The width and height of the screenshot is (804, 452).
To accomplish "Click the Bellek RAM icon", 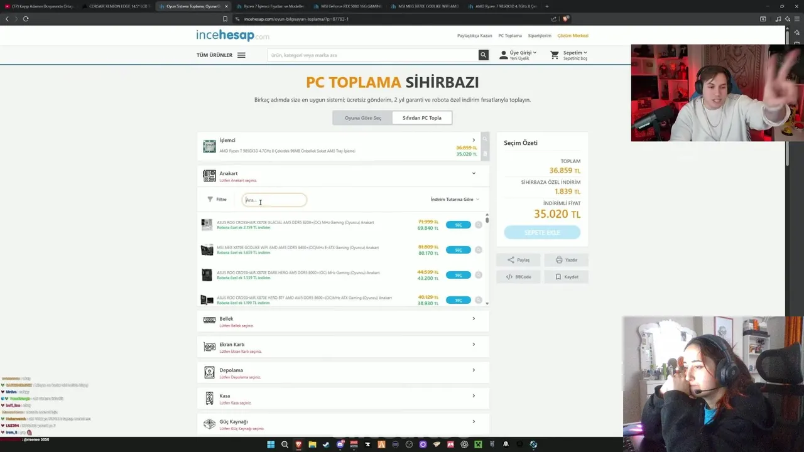I will pos(209,320).
